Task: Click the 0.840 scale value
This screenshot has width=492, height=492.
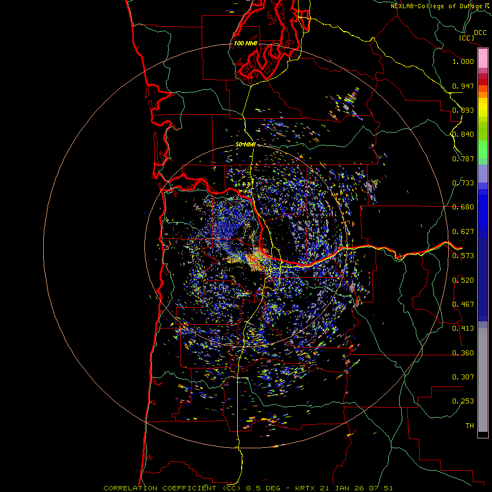Action: [463, 134]
